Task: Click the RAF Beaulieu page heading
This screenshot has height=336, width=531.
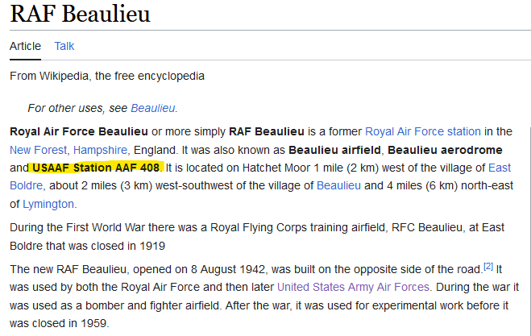Action: (x=80, y=15)
